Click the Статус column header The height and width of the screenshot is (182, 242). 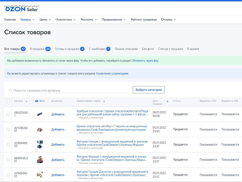177,101
